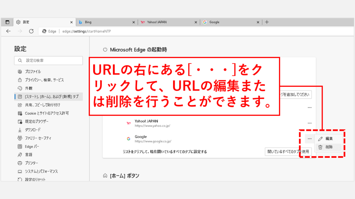Open システムとパフォーマンス settings
Image resolution: width=355 pixels, height=199 pixels.
click(41, 171)
